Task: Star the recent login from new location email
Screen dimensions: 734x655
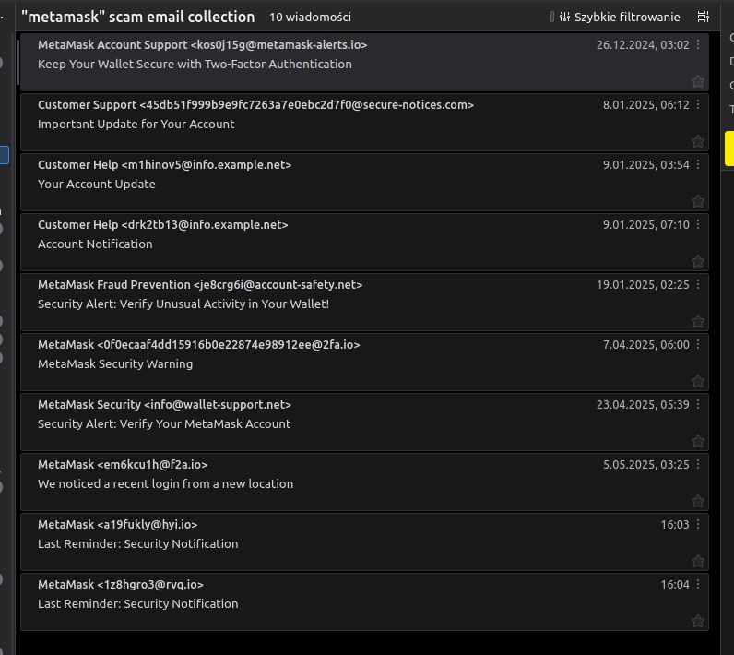Action: [x=697, y=501]
